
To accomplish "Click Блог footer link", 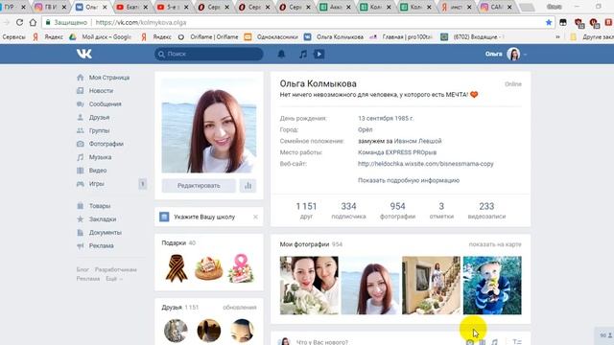I will (x=83, y=269).
